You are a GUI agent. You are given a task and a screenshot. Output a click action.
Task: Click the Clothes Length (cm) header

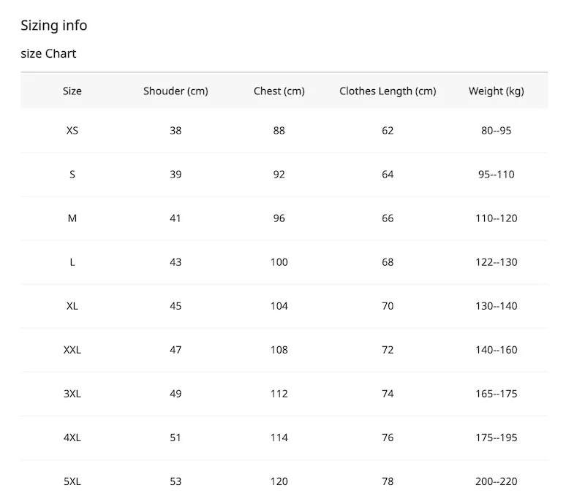388,91
